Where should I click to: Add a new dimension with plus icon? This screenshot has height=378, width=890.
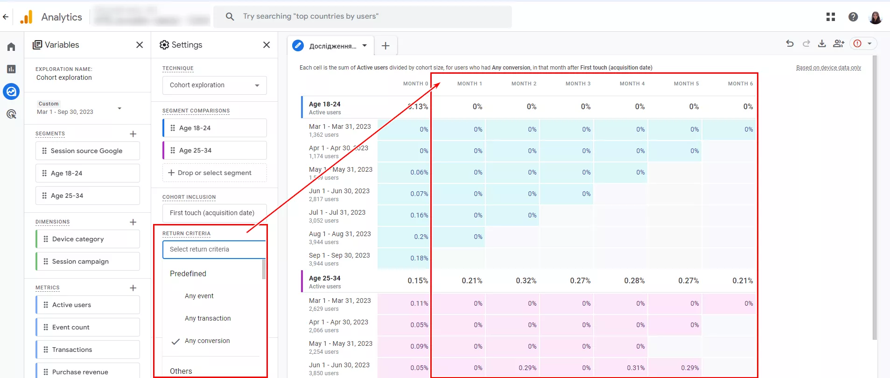point(133,222)
